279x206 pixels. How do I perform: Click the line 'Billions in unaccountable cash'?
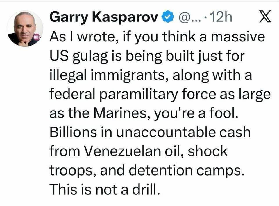[x=150, y=133]
